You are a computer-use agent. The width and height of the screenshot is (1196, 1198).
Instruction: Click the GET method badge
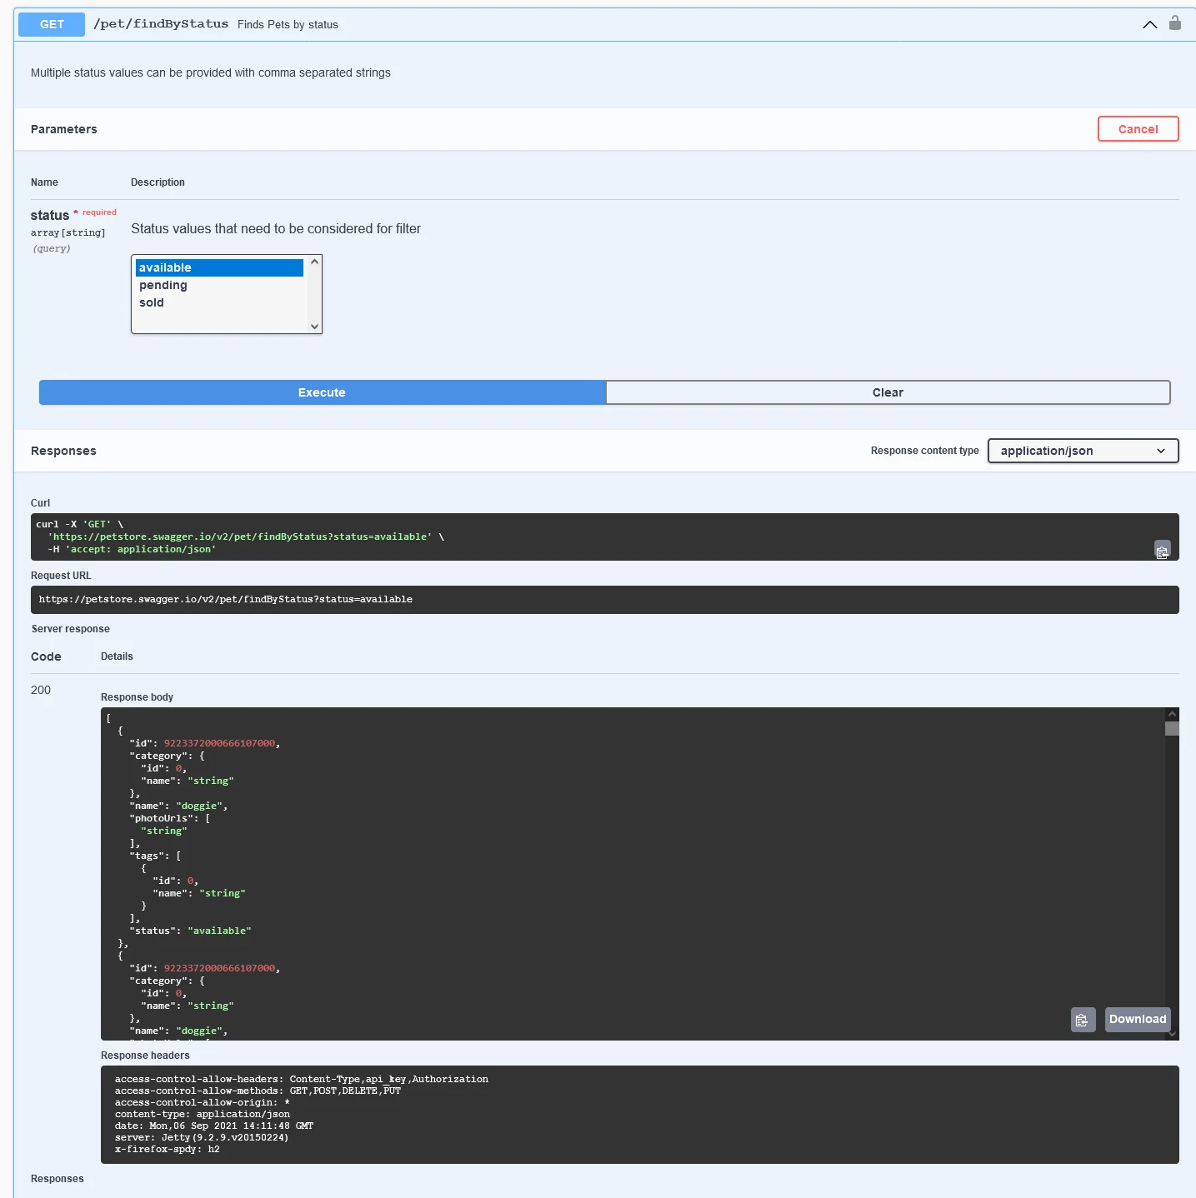click(52, 24)
